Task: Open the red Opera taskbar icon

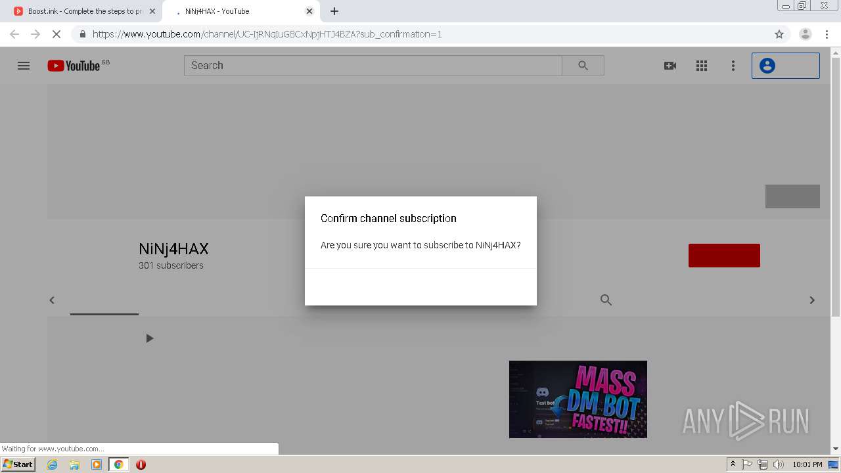Action: 141,464
